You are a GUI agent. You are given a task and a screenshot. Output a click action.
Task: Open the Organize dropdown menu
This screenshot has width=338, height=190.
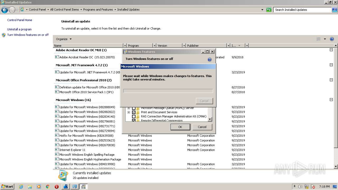point(64,39)
